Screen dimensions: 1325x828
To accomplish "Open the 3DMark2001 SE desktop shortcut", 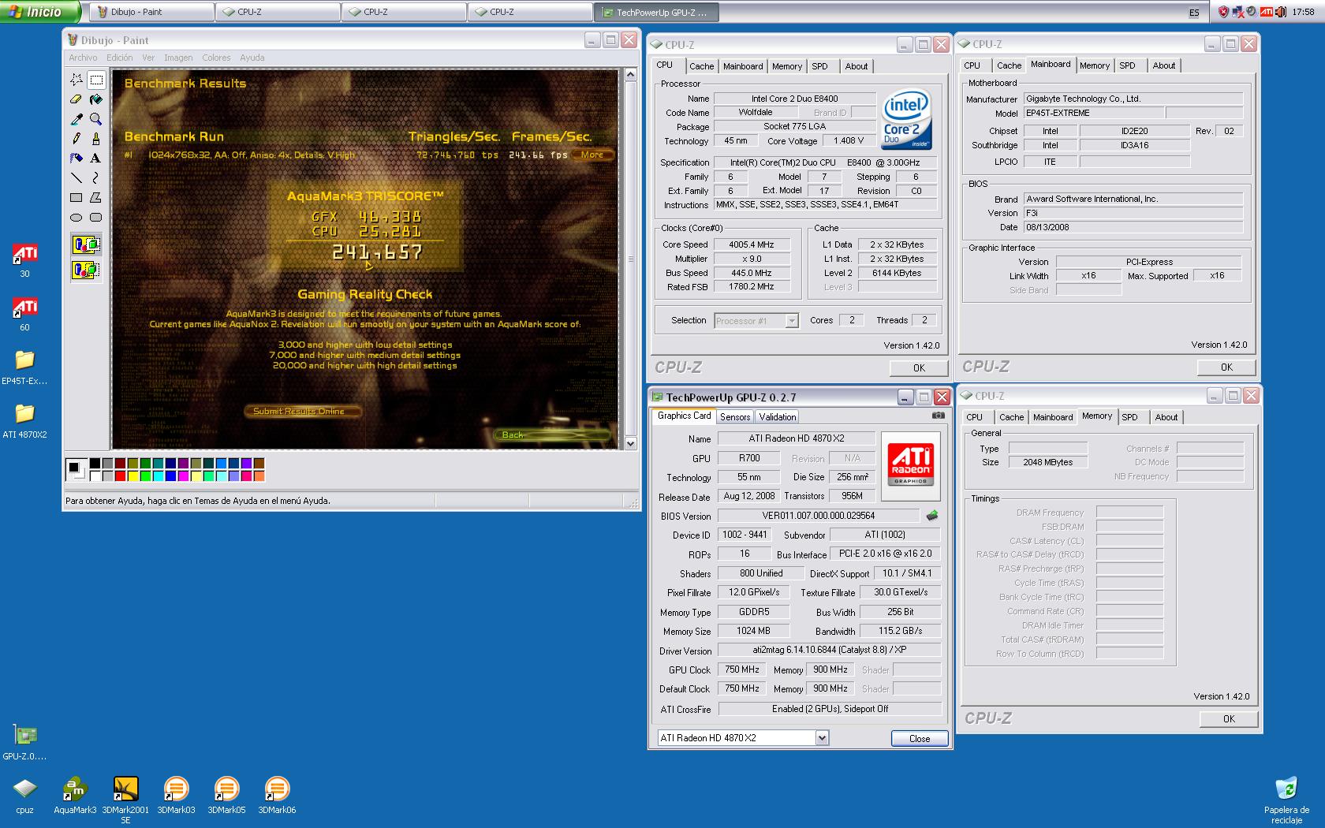I will (125, 800).
